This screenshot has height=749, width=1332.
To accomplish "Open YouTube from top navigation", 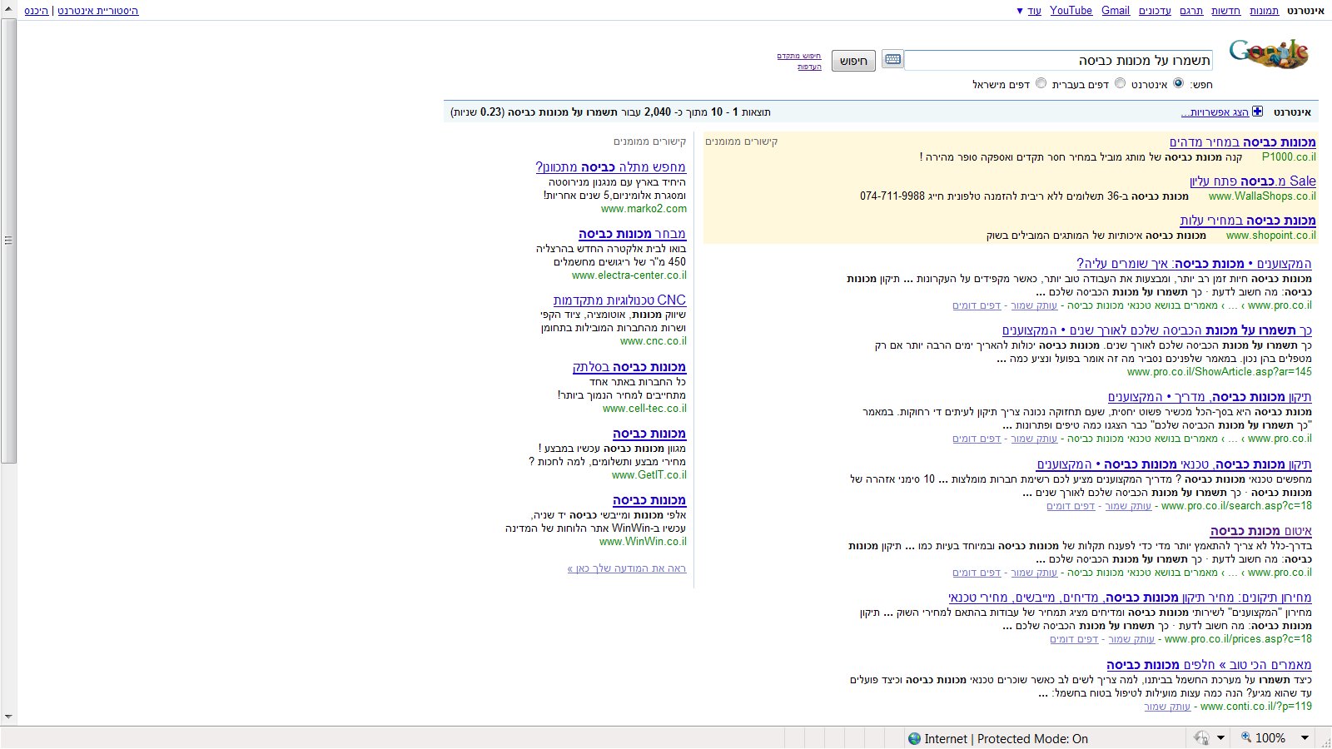I will 1071,11.
